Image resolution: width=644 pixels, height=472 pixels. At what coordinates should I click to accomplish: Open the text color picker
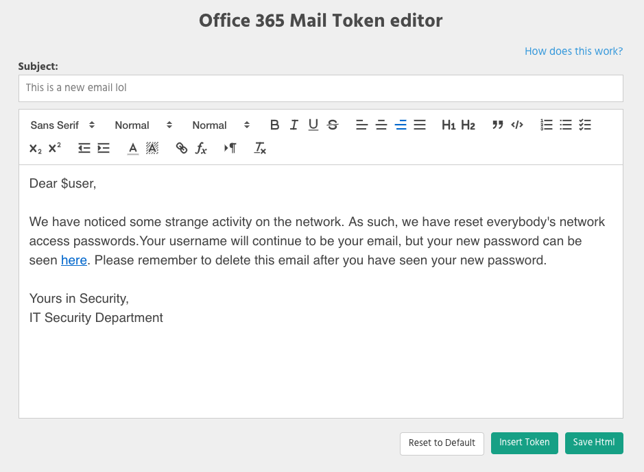pos(132,149)
